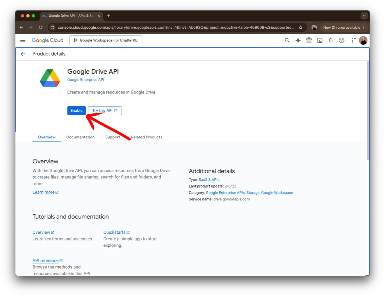
Task: Click the address bar URL field
Action: coord(176,27)
